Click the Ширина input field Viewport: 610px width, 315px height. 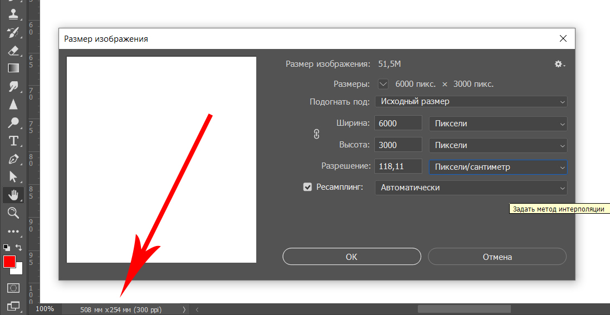point(398,124)
